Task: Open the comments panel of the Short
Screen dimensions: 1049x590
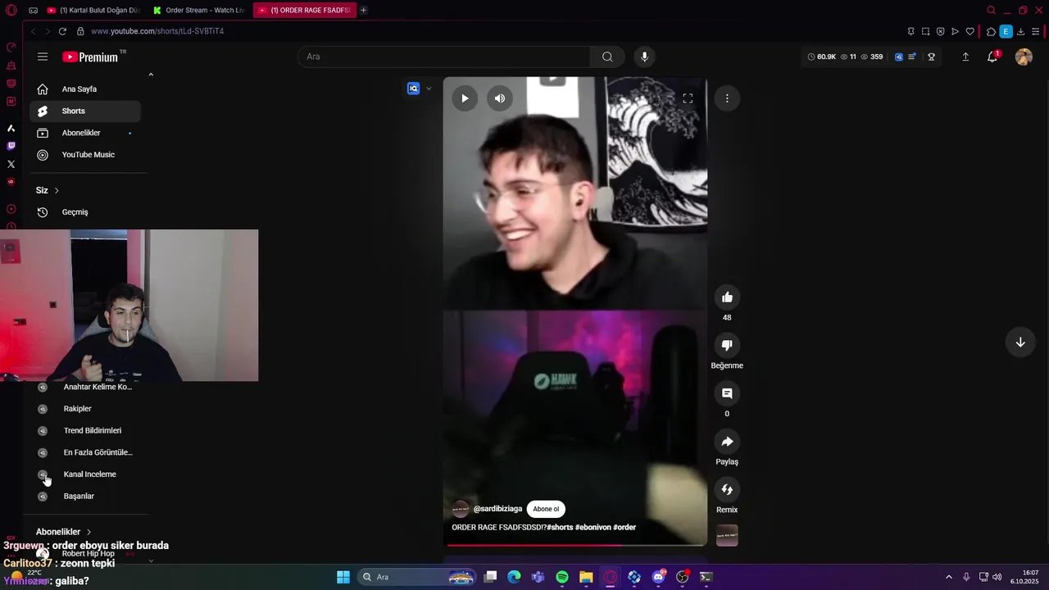Action: [727, 393]
